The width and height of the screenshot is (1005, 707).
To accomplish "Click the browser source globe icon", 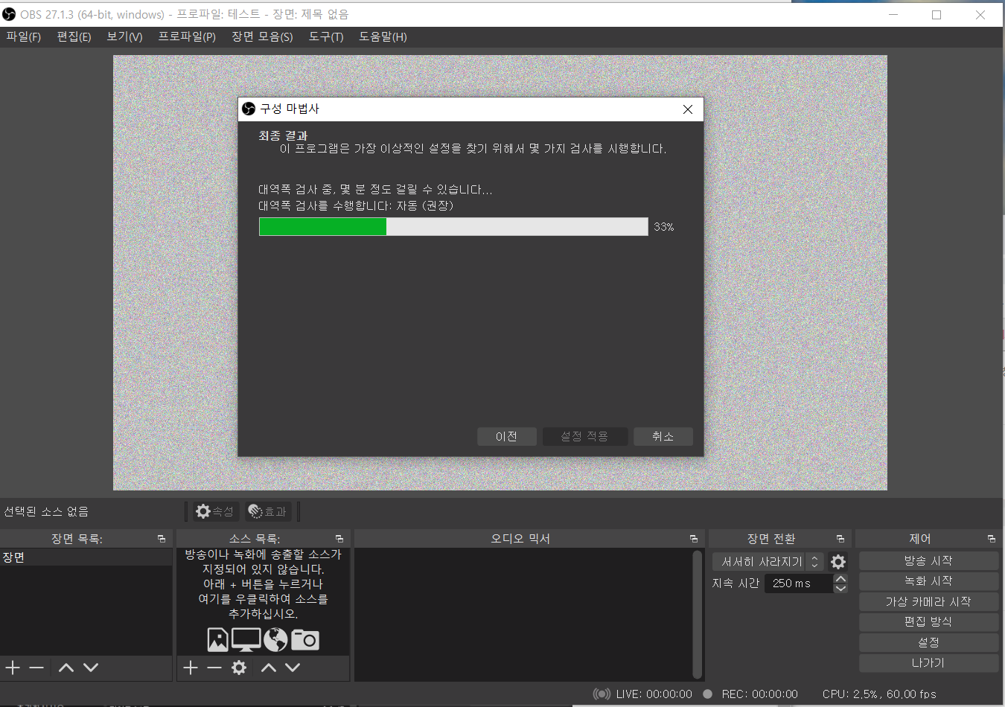I will point(275,640).
